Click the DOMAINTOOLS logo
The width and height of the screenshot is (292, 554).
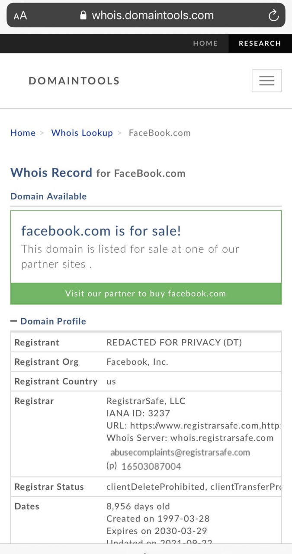[x=74, y=81]
